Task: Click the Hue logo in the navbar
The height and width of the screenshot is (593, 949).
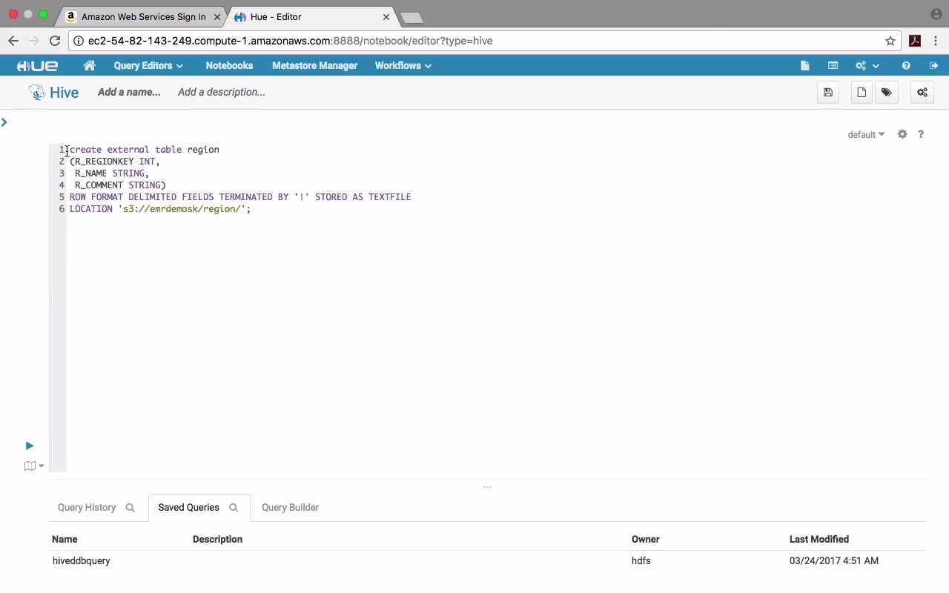Action: coord(38,66)
